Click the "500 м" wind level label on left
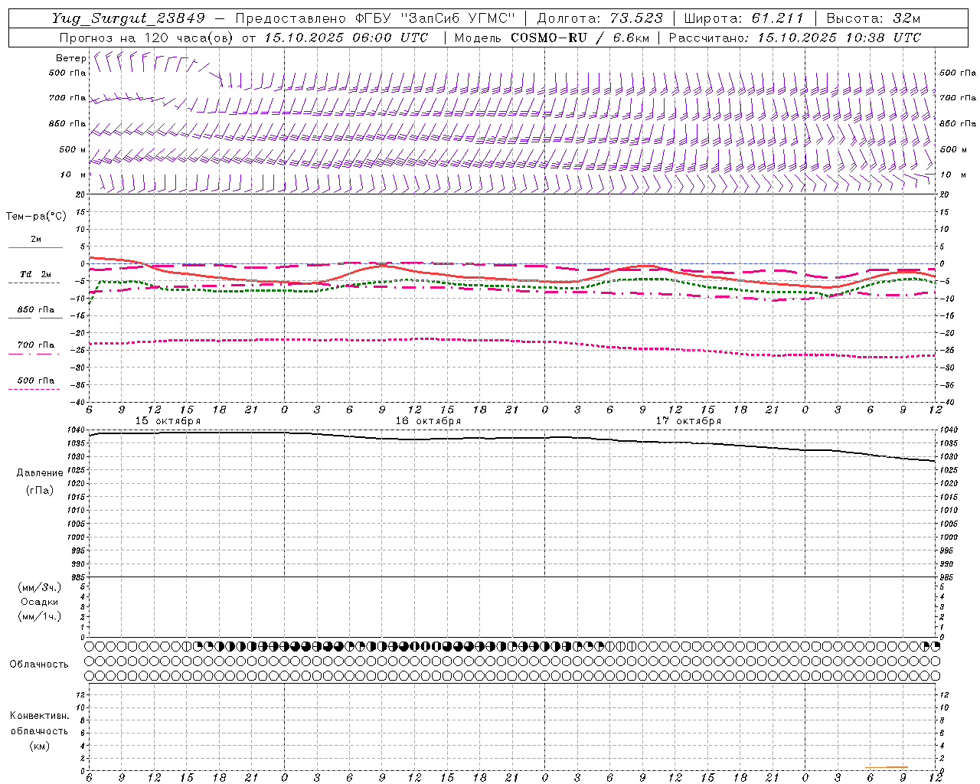 pyautogui.click(x=73, y=150)
